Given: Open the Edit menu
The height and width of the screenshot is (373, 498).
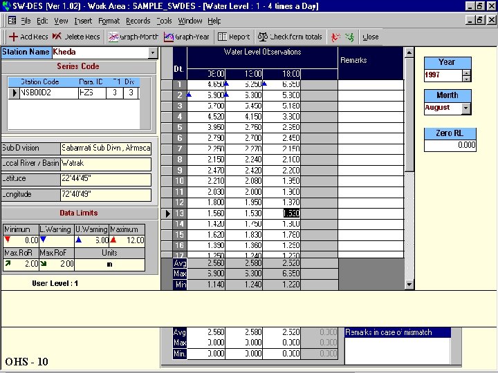Looking at the screenshot, I should tap(42, 21).
